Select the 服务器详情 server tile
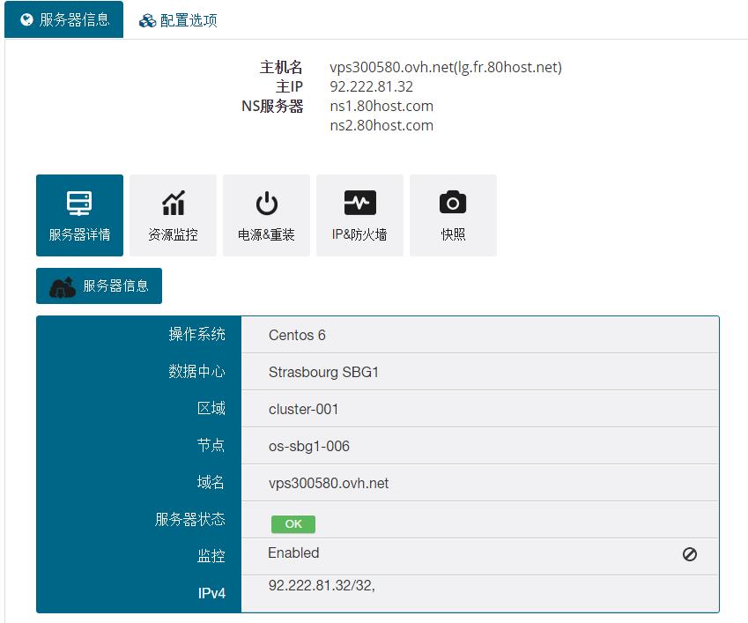The height and width of the screenshot is (623, 748). [x=79, y=215]
